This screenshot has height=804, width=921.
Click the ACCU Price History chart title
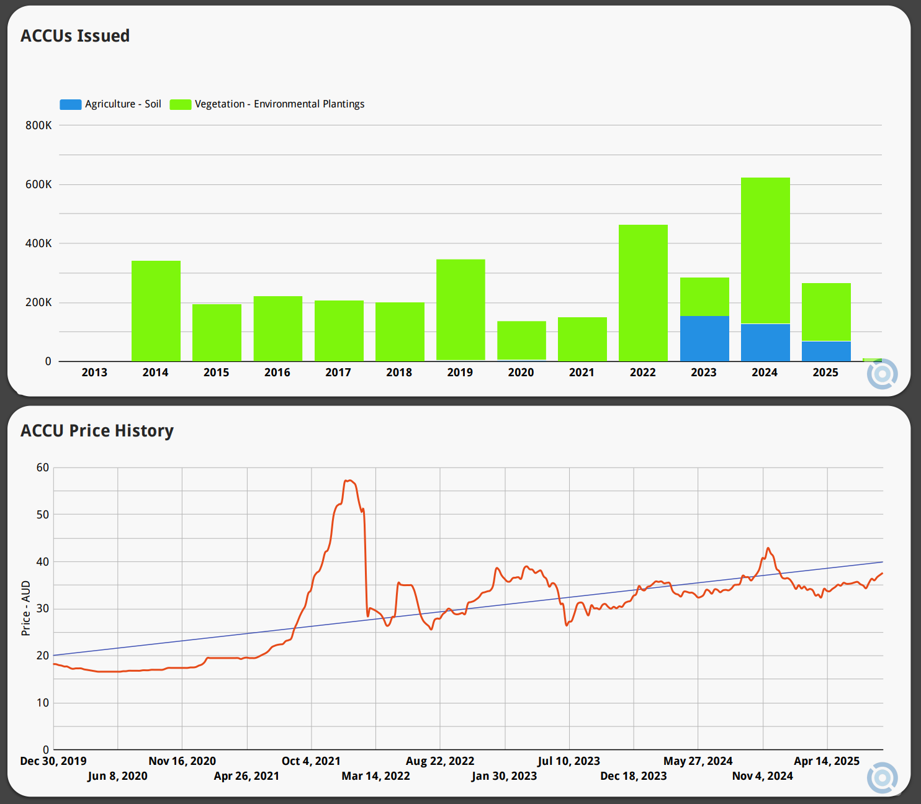click(97, 431)
